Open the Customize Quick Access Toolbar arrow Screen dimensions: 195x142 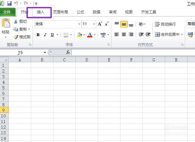tap(36, 4)
